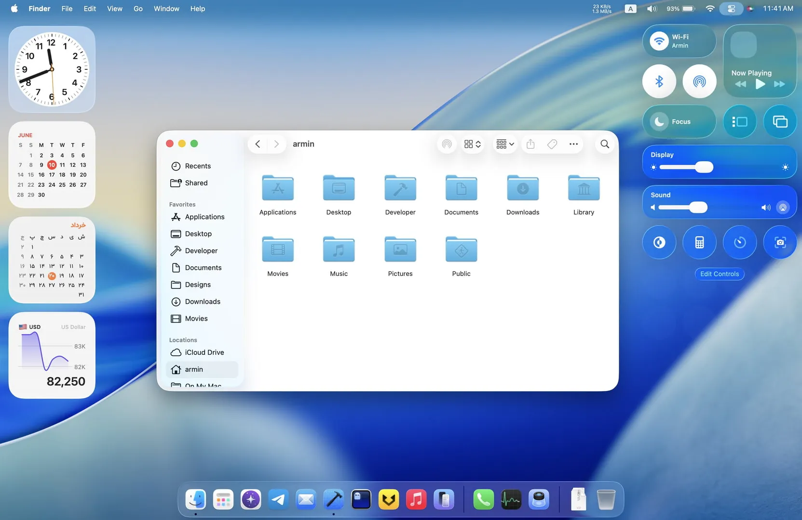Screen dimensions: 802x520
Task: Open the Wi-Fi menu bar status
Action: [x=710, y=9]
